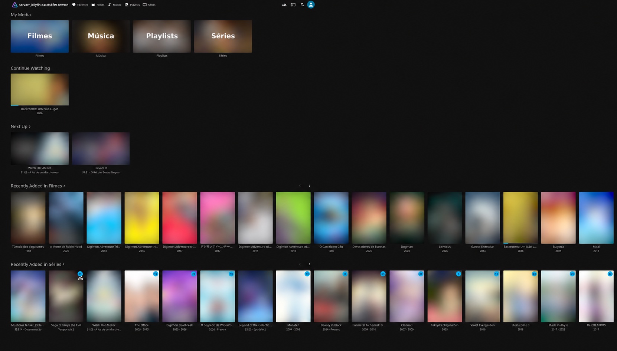Expand Recently Added in Séries heading
This screenshot has width=617, height=351.
tap(37, 265)
